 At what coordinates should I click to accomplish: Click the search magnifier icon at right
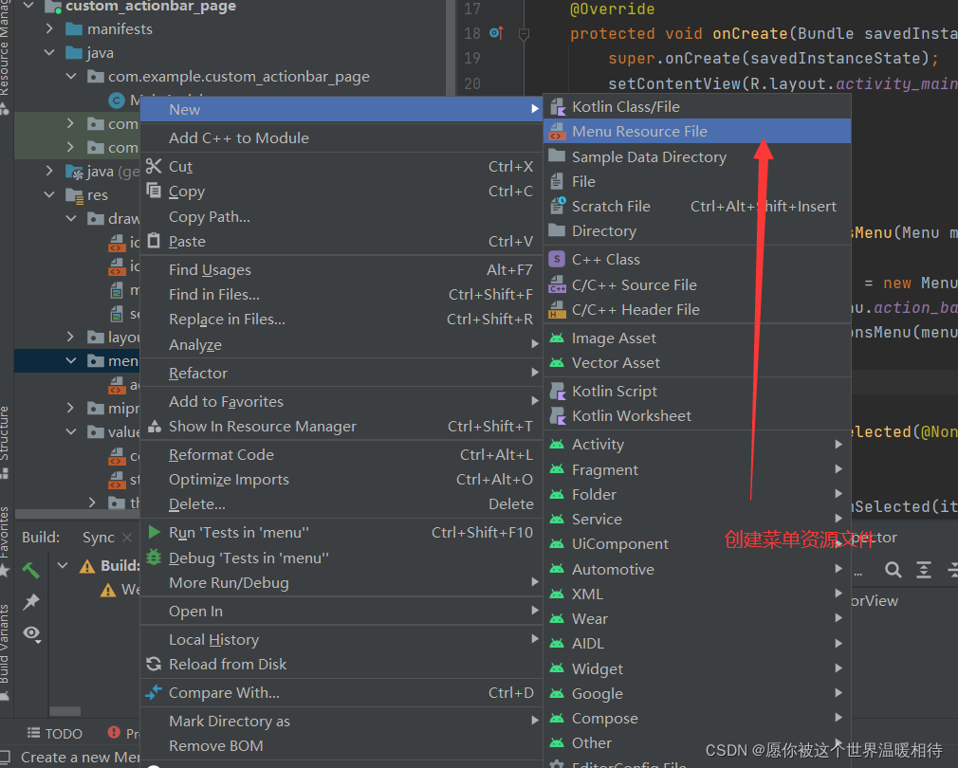[894, 570]
